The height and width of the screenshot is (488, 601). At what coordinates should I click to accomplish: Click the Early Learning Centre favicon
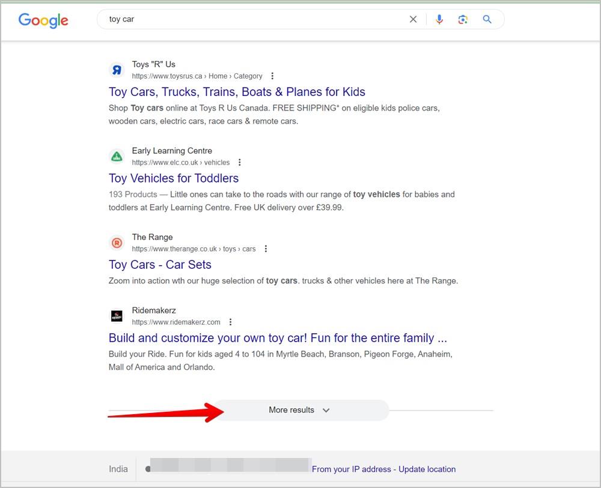(x=117, y=156)
